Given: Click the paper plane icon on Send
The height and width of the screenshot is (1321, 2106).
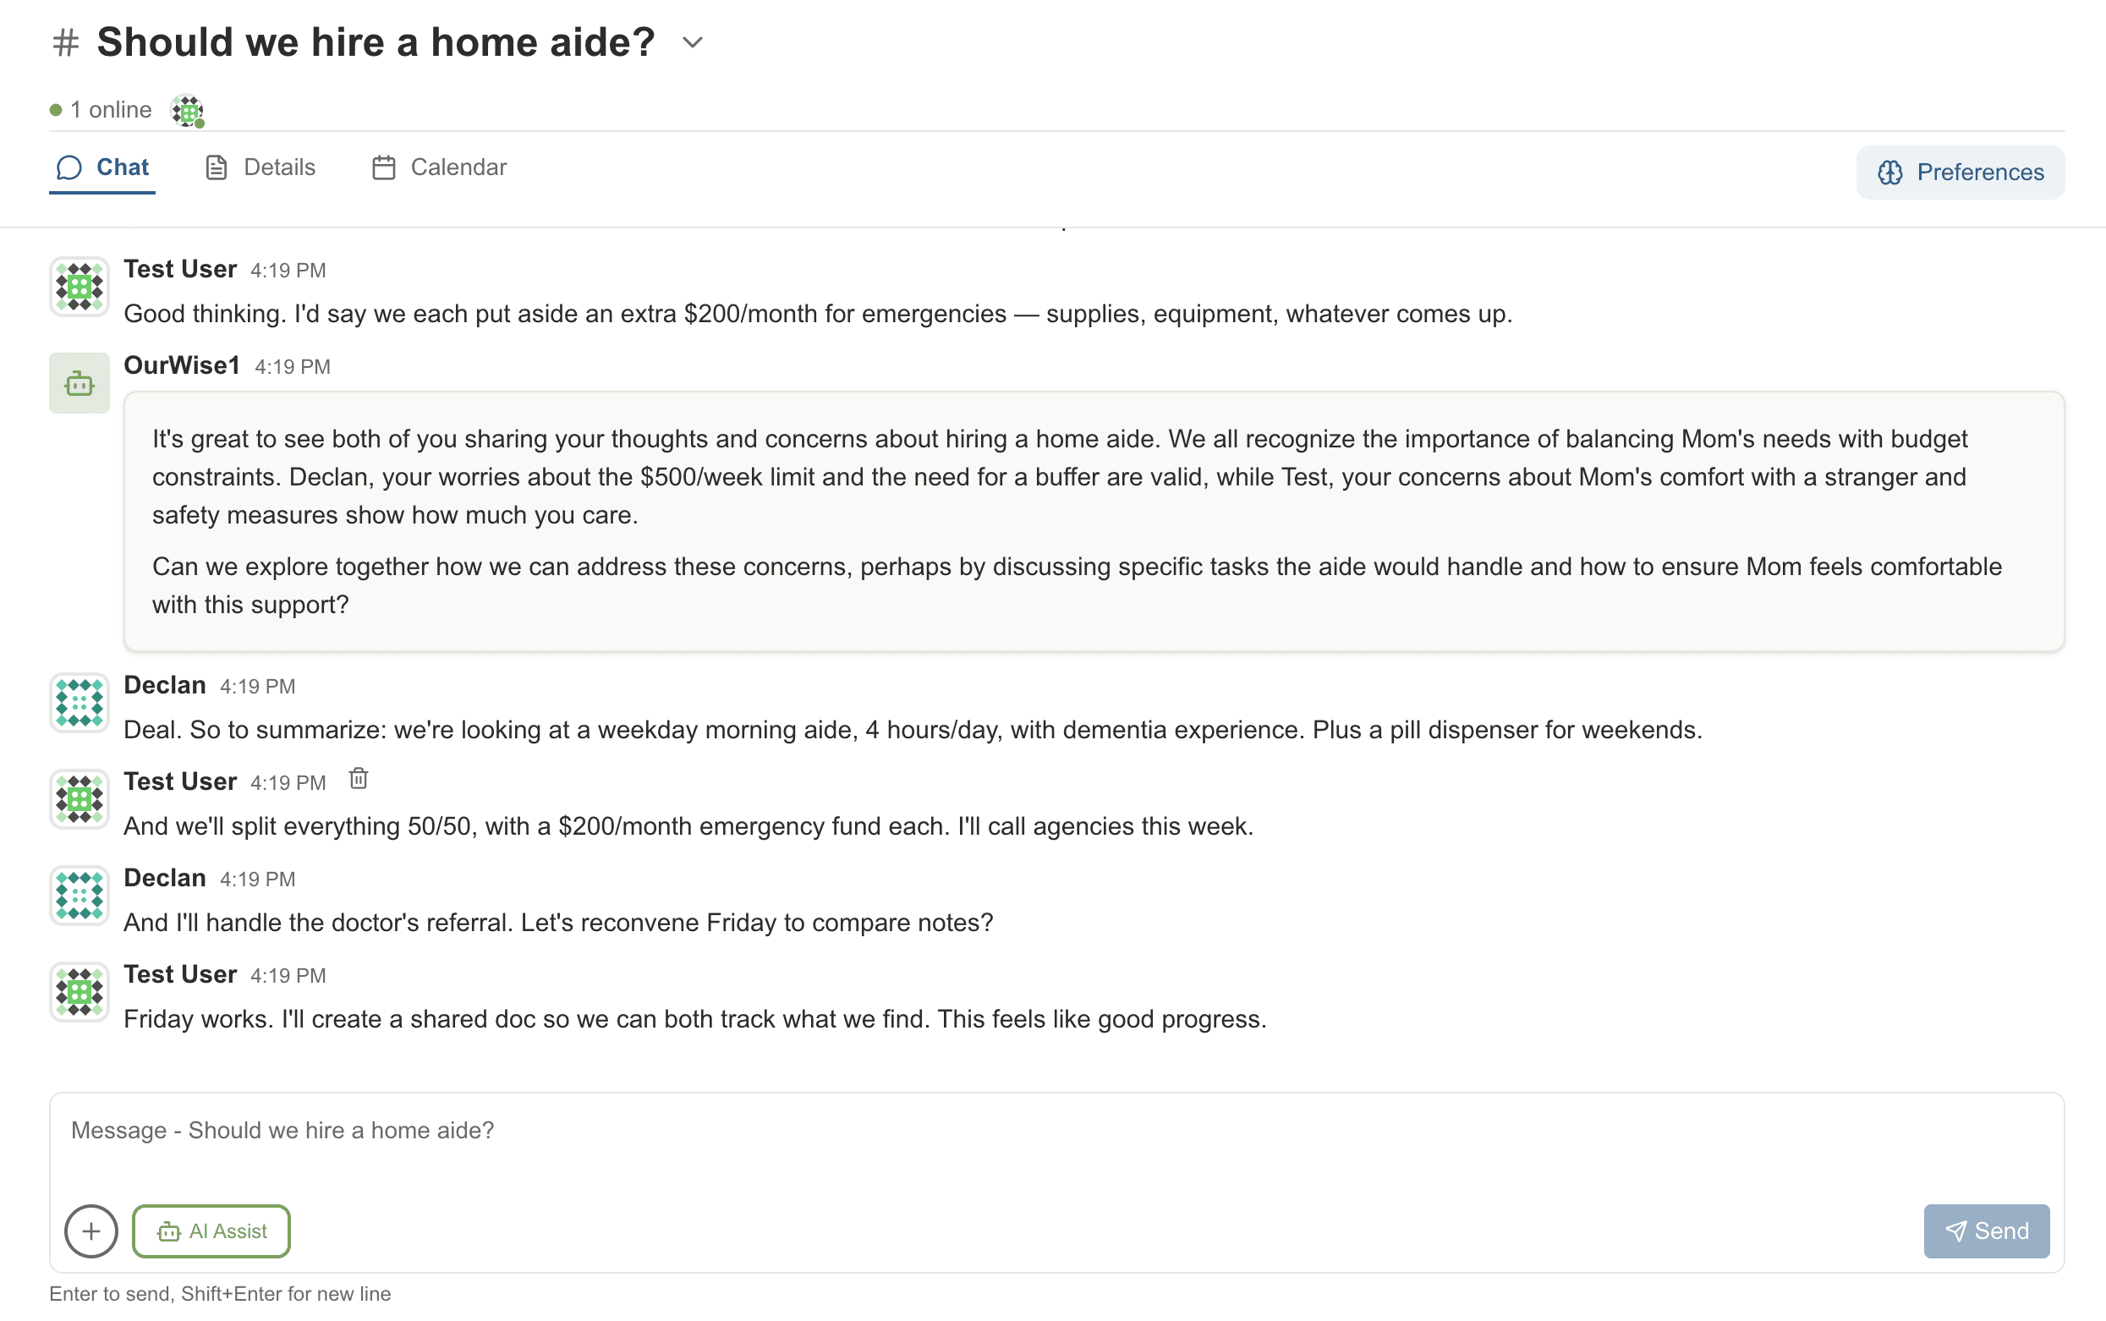Looking at the screenshot, I should [x=1955, y=1231].
